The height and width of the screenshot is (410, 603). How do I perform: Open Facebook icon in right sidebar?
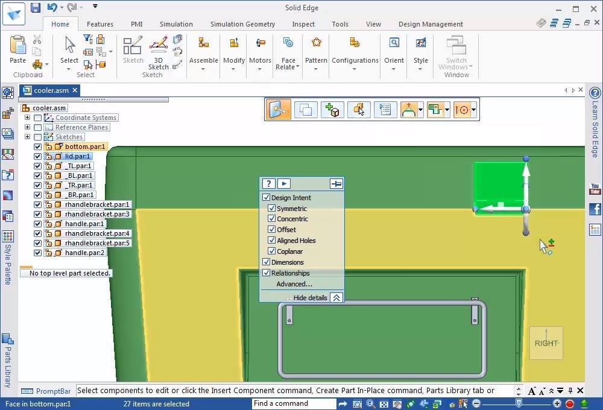click(x=595, y=209)
